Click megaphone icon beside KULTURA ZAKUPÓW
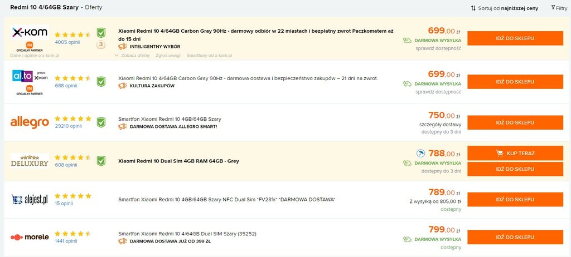The height and width of the screenshot is (257, 571). (x=123, y=86)
